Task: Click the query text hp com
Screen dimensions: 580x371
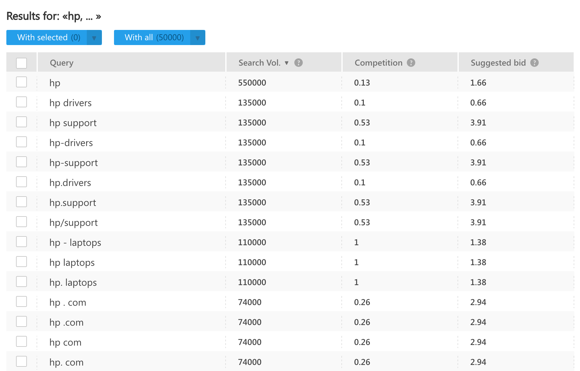Action: (65, 342)
